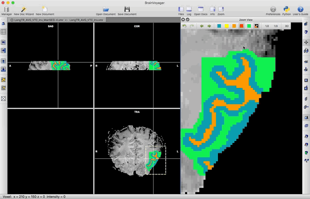
Task: Open the New Doc Wizard
Action: coord(23,9)
